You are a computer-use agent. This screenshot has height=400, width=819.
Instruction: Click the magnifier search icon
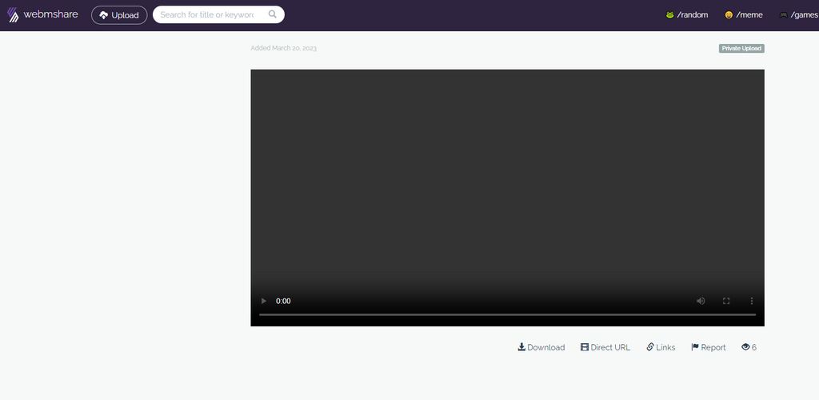(x=273, y=14)
